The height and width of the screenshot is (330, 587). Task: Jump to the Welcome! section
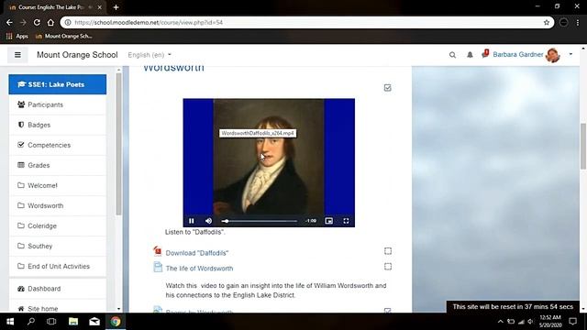[58, 185]
